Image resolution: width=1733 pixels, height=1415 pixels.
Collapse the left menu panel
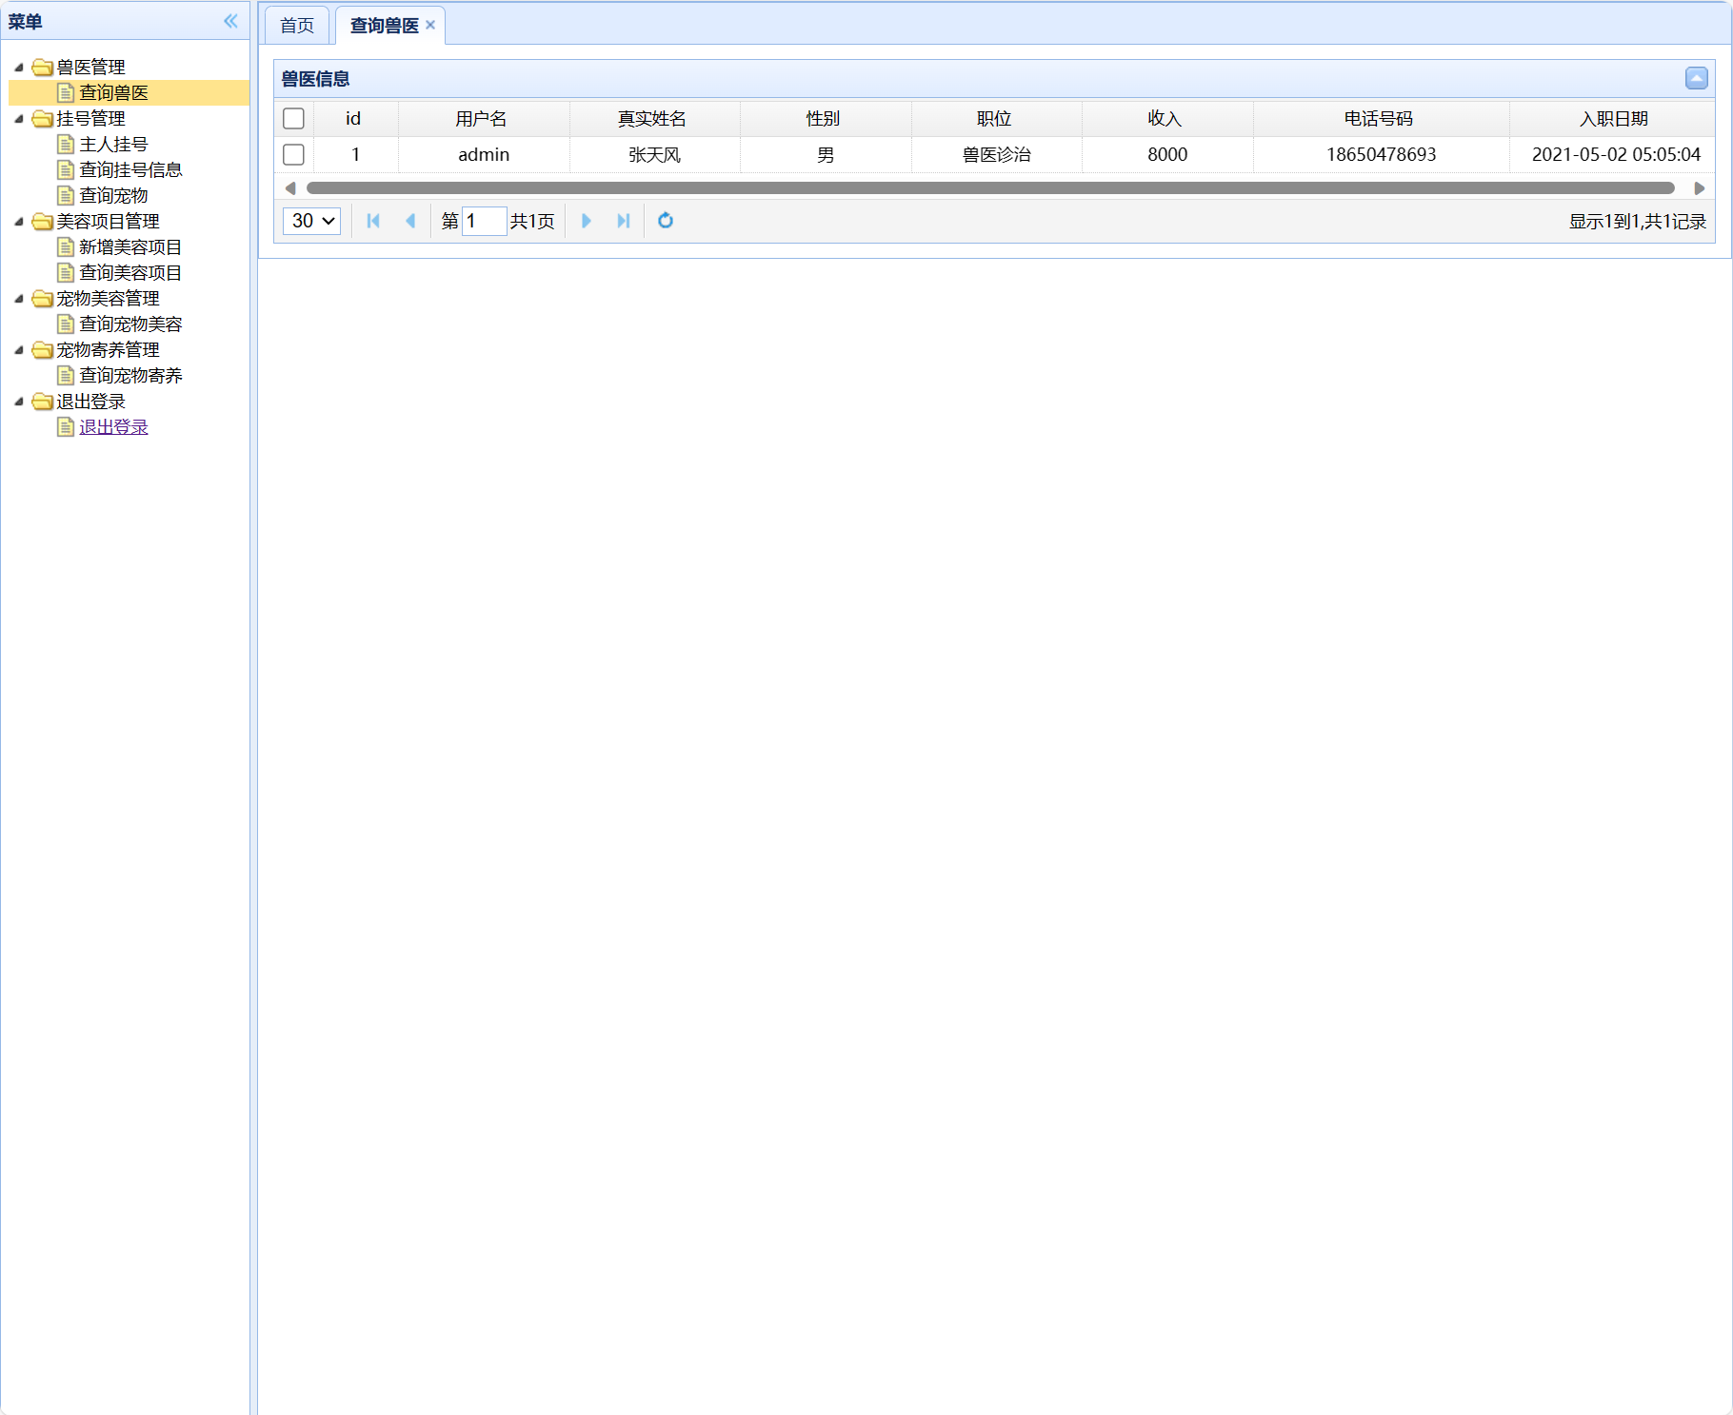(230, 21)
